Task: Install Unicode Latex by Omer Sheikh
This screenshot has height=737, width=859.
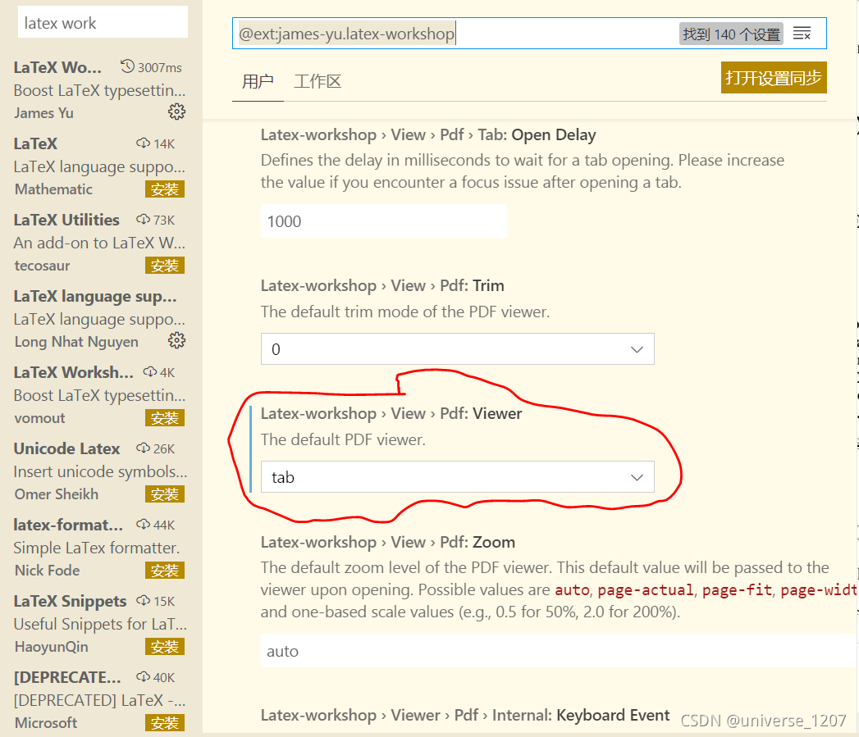Action: pyautogui.click(x=165, y=494)
